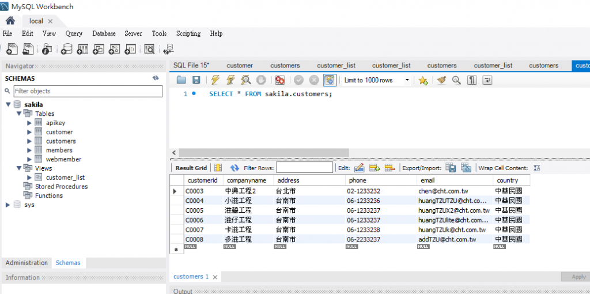Image resolution: width=590 pixels, height=294 pixels.
Task: Expand the customers table node
Action: (29, 141)
